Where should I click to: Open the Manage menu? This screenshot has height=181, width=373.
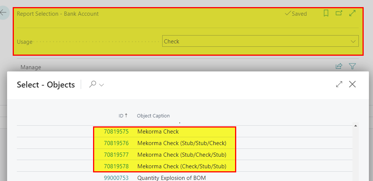(31, 67)
